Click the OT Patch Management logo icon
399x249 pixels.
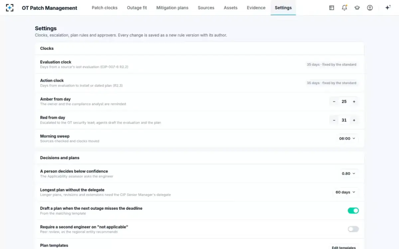(10, 8)
